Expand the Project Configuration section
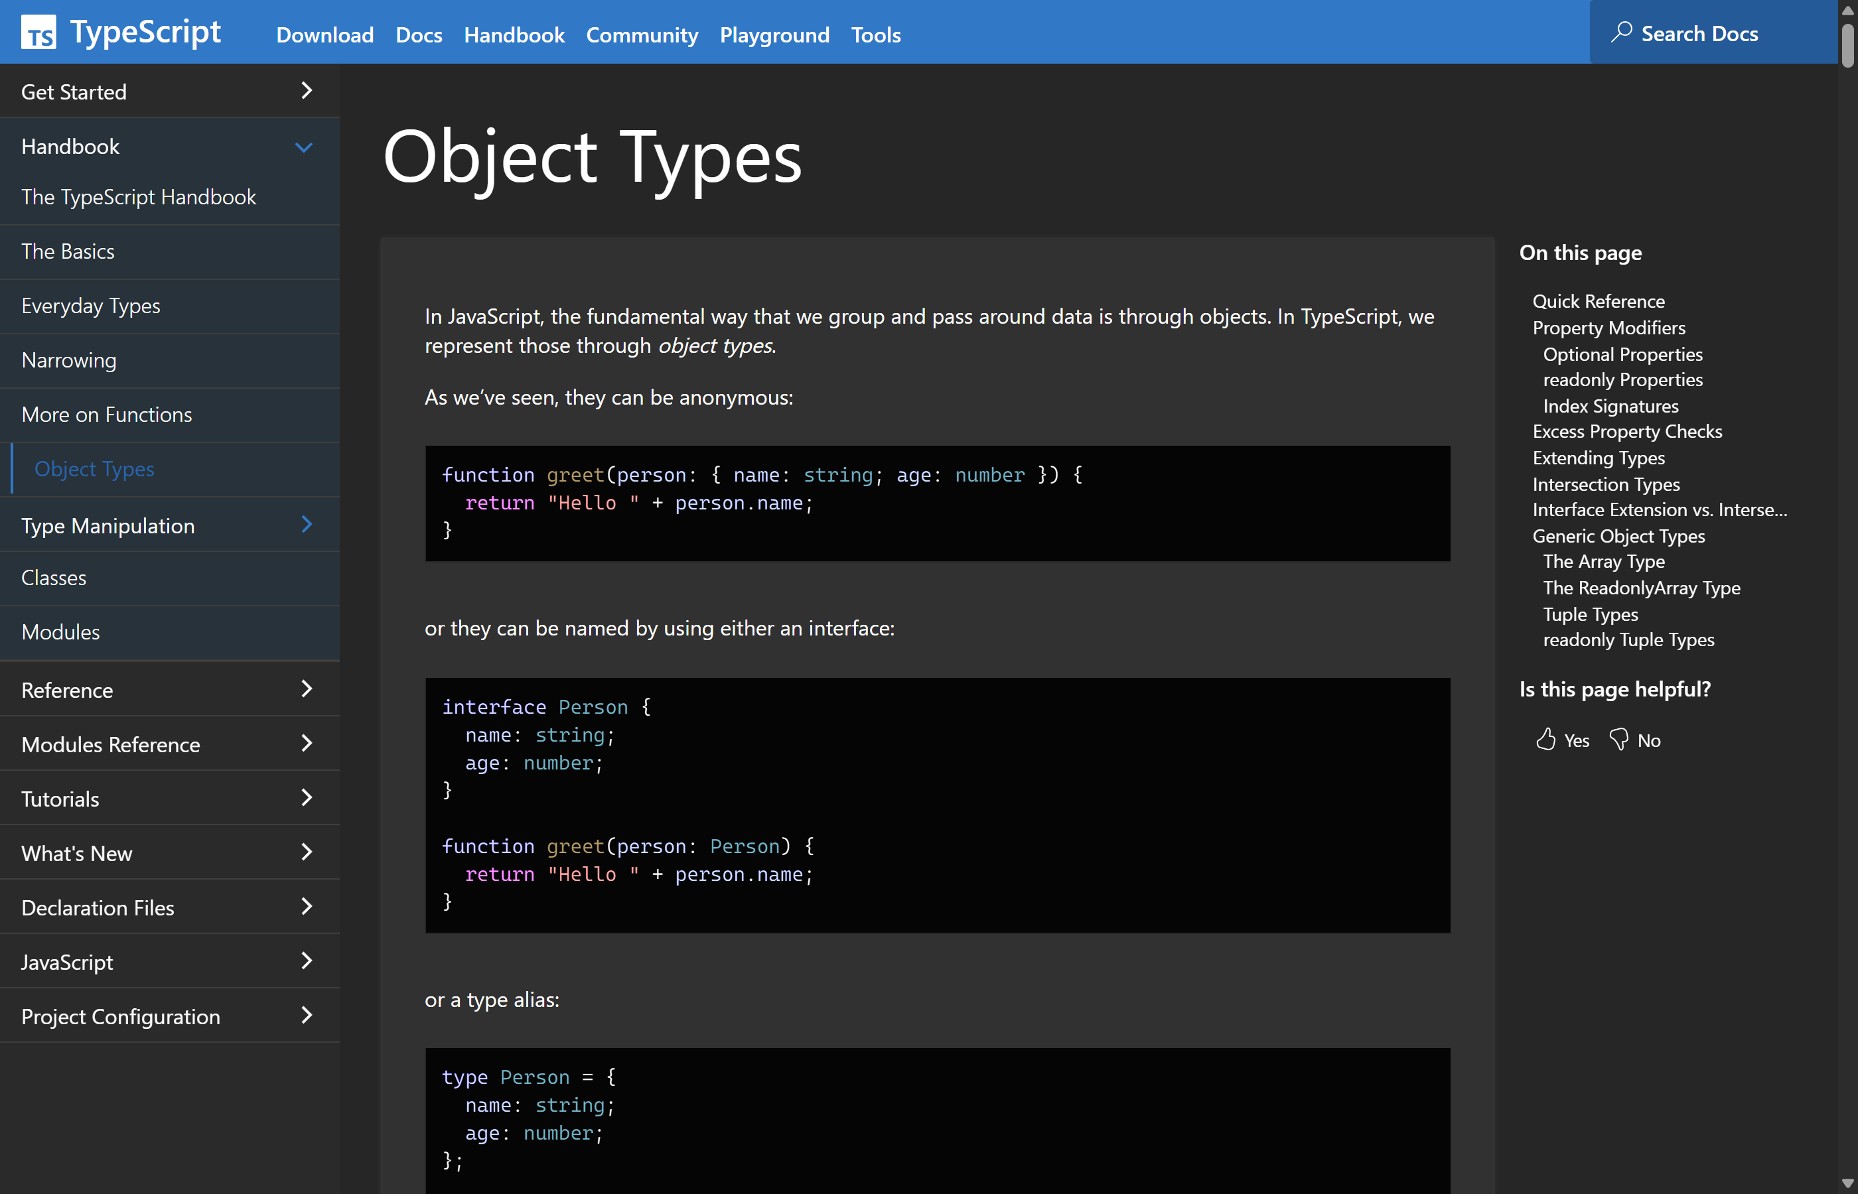 click(307, 1016)
